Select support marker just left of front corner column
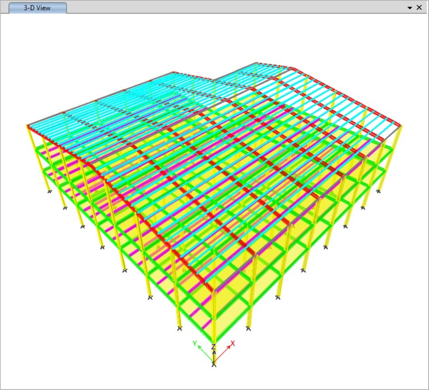Viewport: 429px width, 390px height. pyautogui.click(x=180, y=328)
